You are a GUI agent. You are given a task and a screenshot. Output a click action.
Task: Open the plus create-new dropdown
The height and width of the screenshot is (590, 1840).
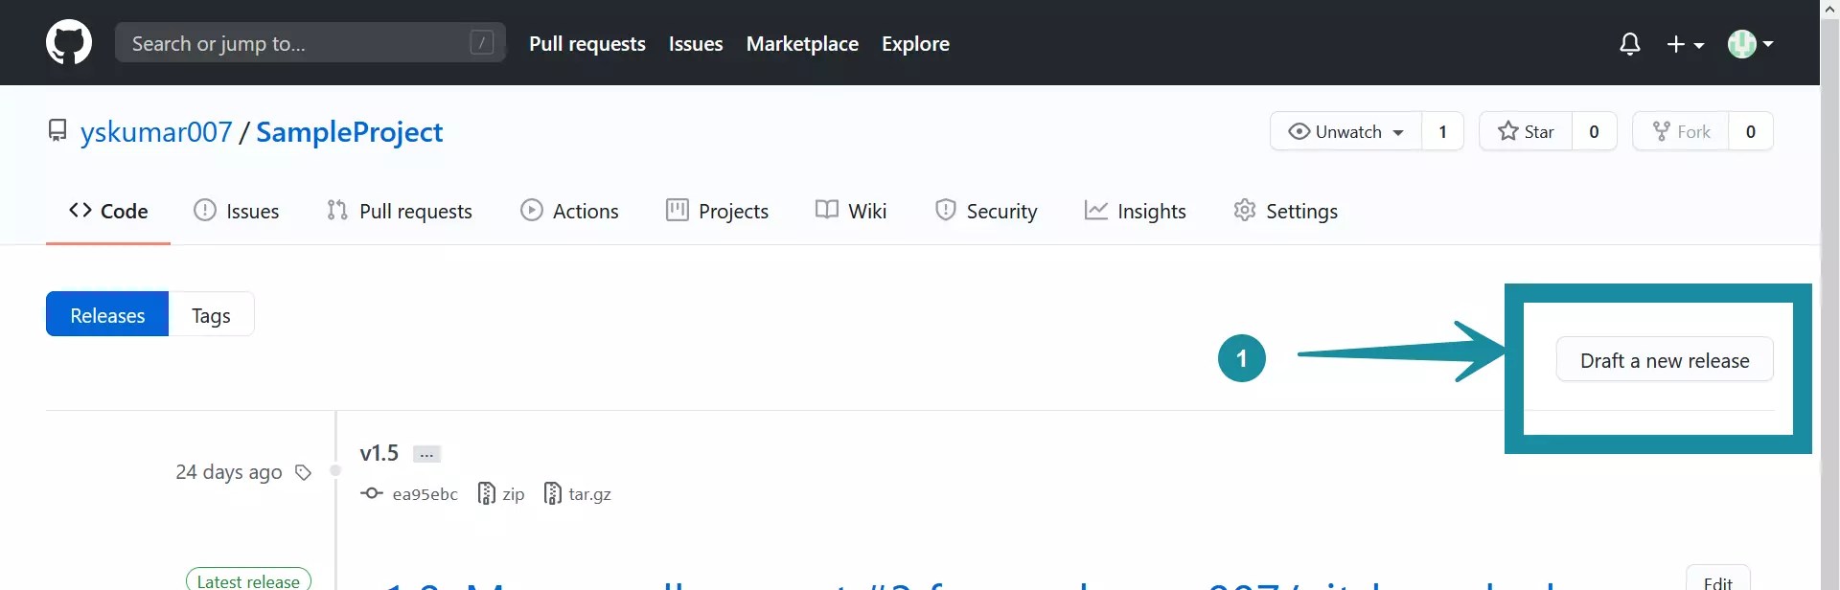(1686, 44)
